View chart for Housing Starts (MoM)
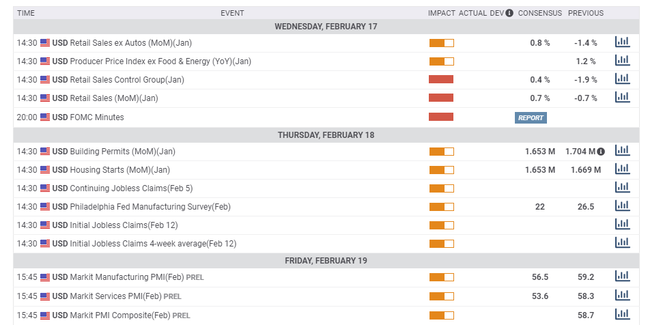The width and height of the screenshot is (648, 325). (x=622, y=169)
